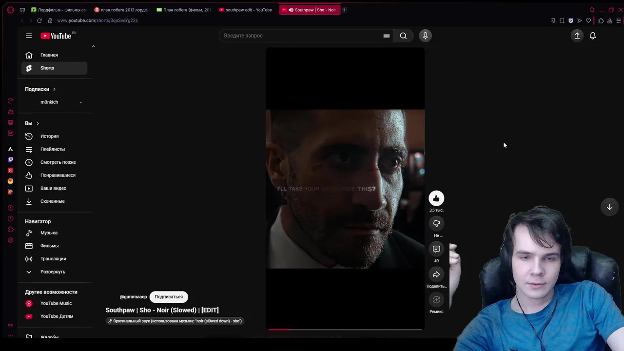The height and width of the screenshot is (351, 624).
Task: Open YouTube Детям link
Action: pos(54,316)
